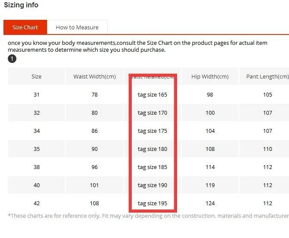Click size 42 cell

tap(36, 204)
